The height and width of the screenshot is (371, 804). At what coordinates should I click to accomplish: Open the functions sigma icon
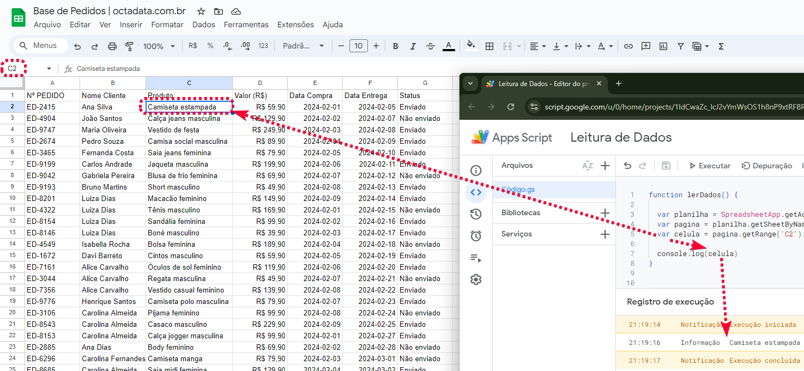pyautogui.click(x=721, y=46)
